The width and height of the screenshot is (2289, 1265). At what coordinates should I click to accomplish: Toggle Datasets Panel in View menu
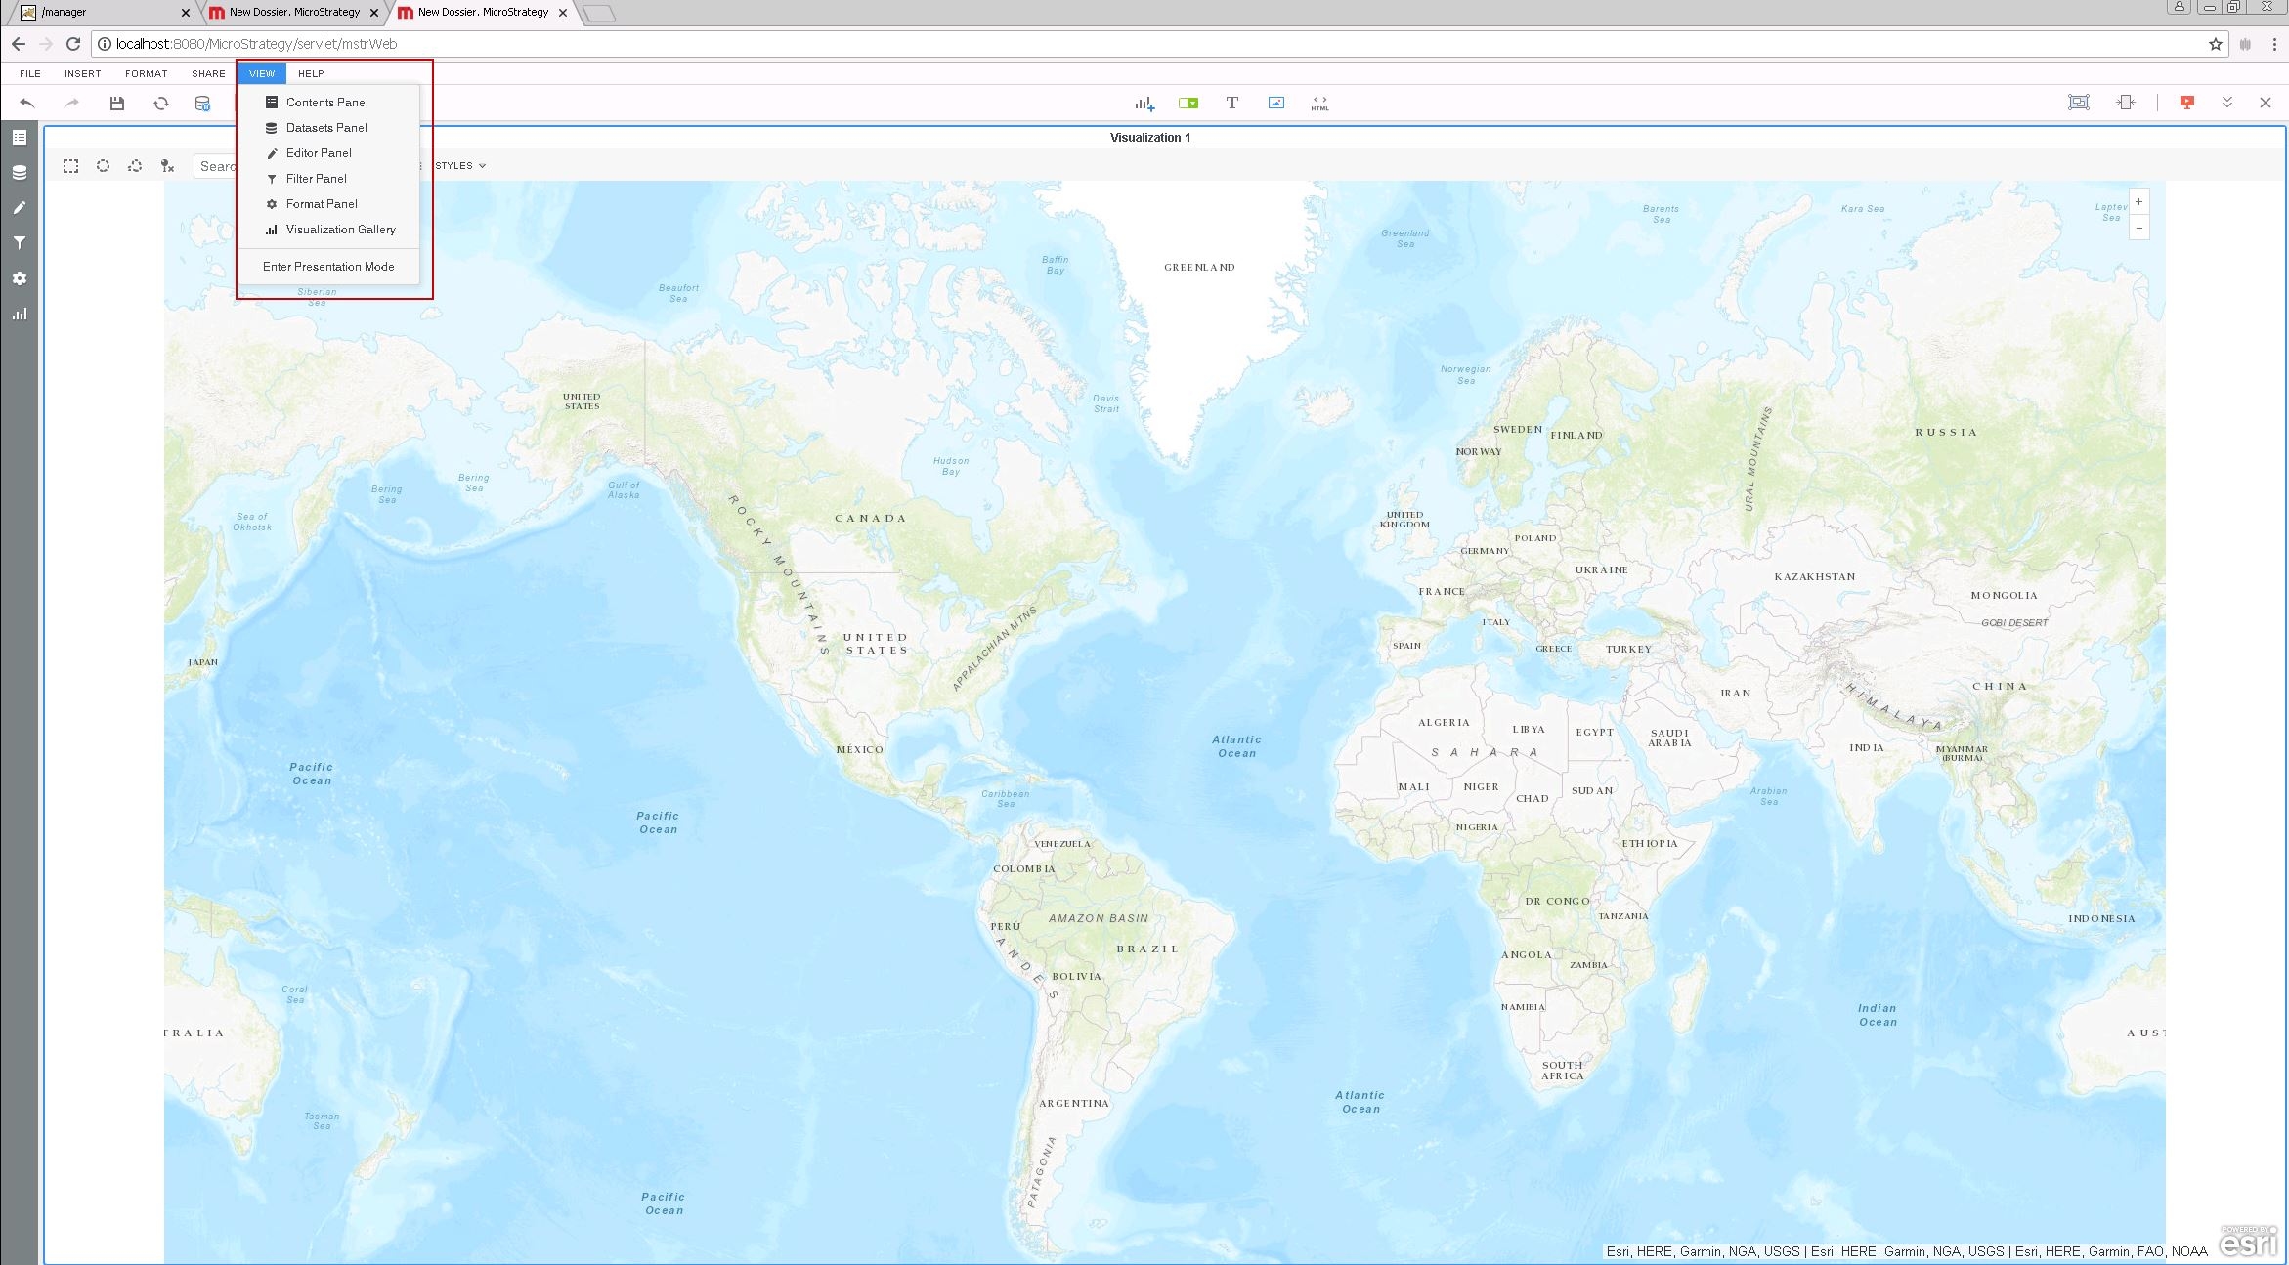[x=326, y=128]
